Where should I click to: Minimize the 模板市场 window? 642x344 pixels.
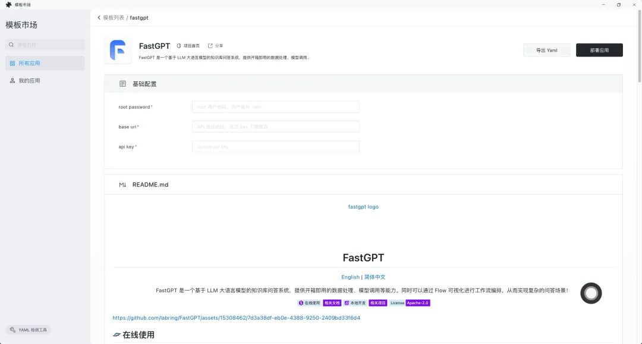(x=603, y=5)
